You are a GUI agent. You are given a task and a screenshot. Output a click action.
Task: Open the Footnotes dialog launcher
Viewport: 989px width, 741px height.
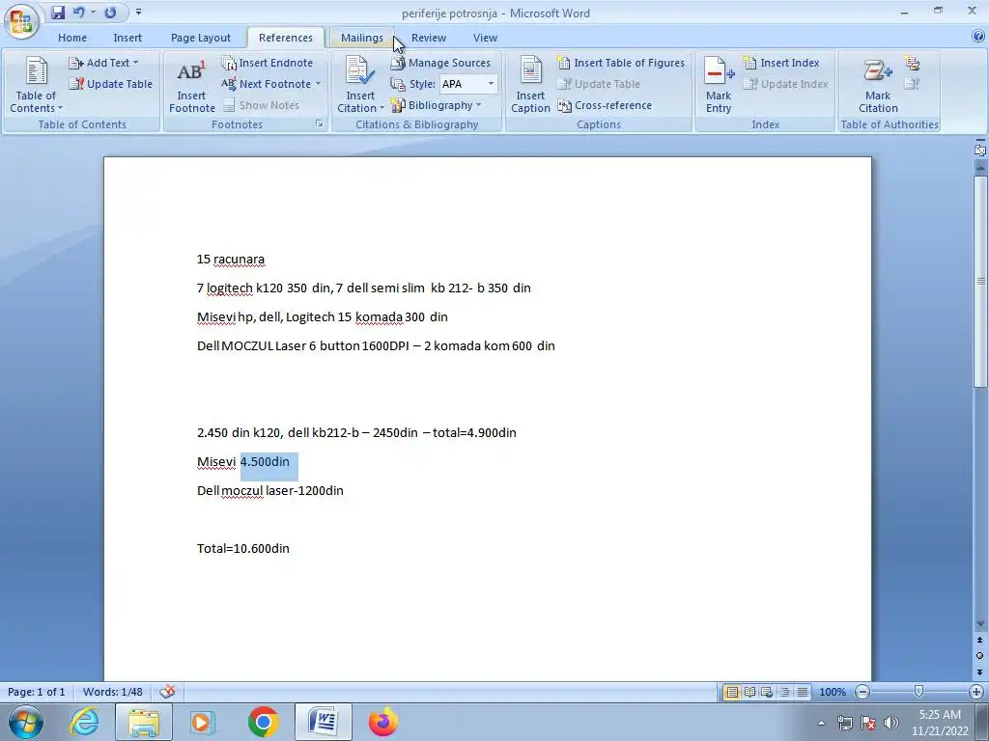click(x=319, y=124)
